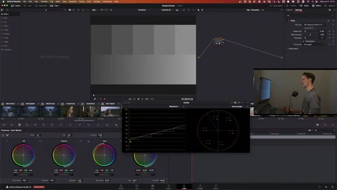Click the Lift black point picker
Viewport: 337px width, 190px height.
tap(7, 141)
